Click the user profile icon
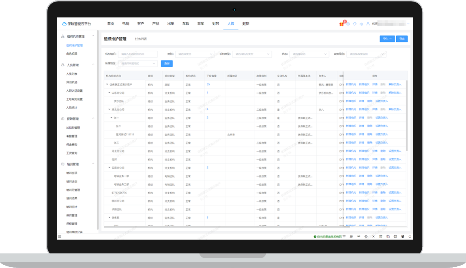This screenshot has width=466, height=268. click(x=368, y=24)
